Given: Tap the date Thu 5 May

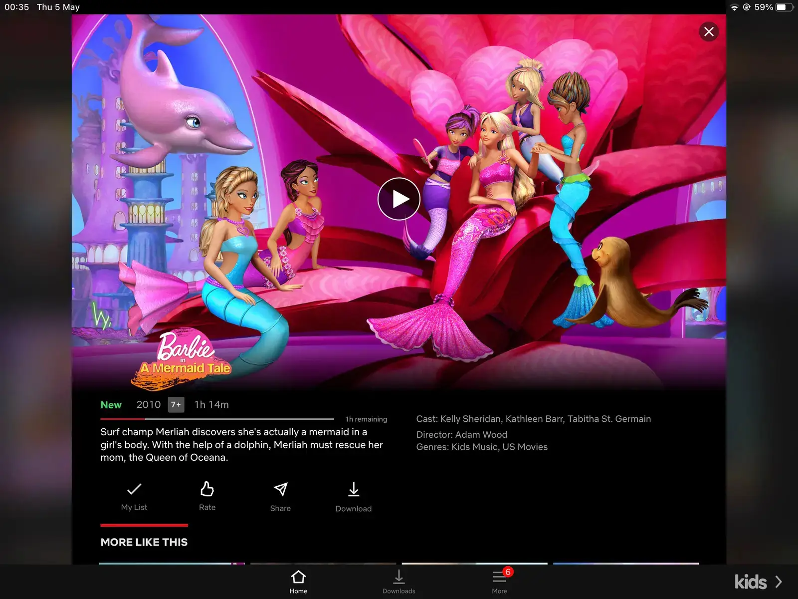Looking at the screenshot, I should click(58, 7).
